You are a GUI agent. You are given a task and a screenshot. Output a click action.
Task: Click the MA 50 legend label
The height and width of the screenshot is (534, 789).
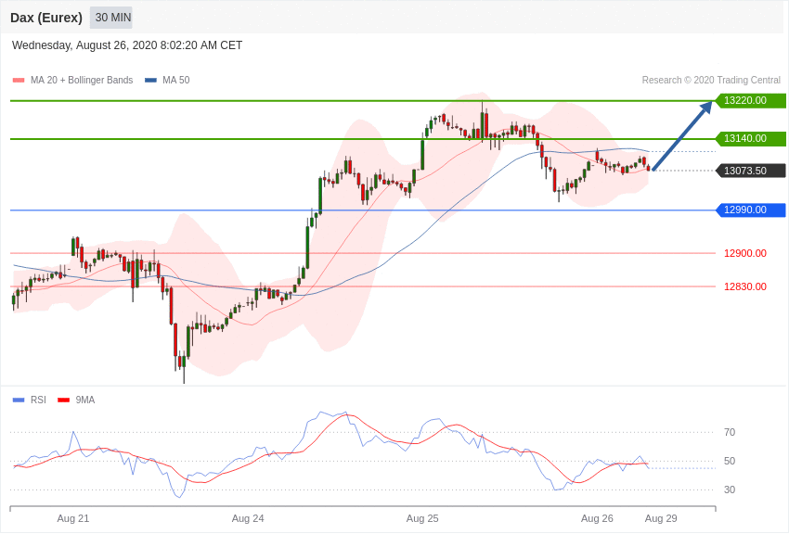point(176,81)
